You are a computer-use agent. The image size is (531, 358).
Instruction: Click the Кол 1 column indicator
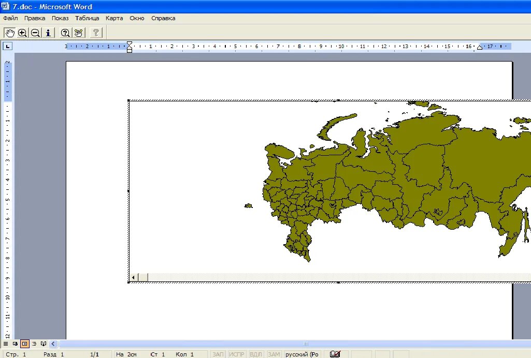point(184,354)
